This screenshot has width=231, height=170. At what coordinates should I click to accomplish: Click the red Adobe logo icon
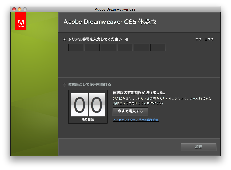(21, 21)
